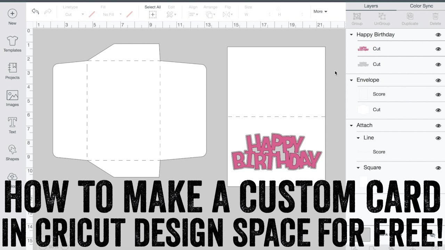Open the Align options icon
The width and height of the screenshot is (445, 250).
(x=193, y=14)
